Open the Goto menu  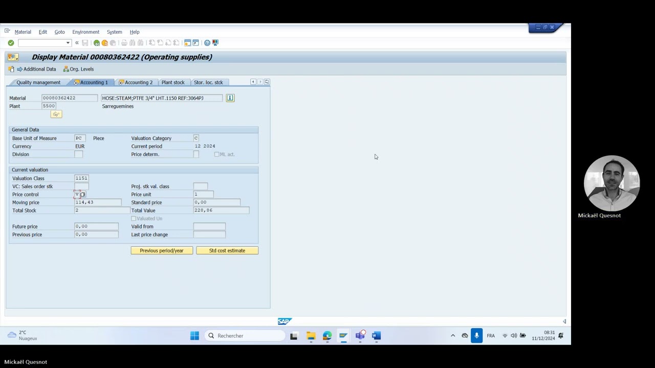click(60, 32)
